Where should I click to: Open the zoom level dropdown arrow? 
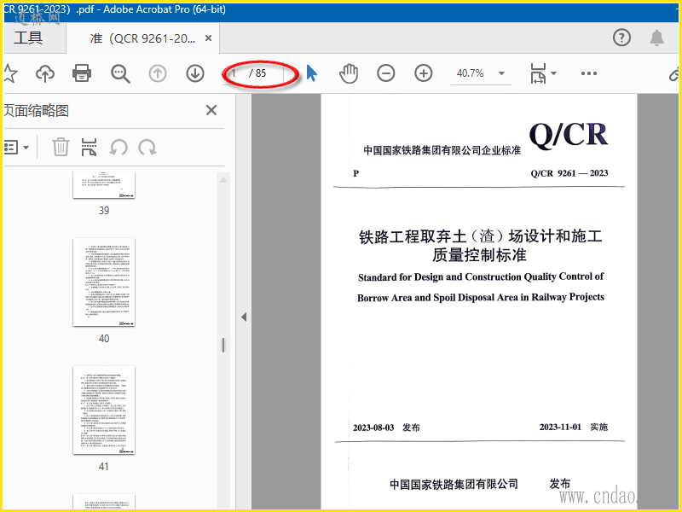pos(501,73)
